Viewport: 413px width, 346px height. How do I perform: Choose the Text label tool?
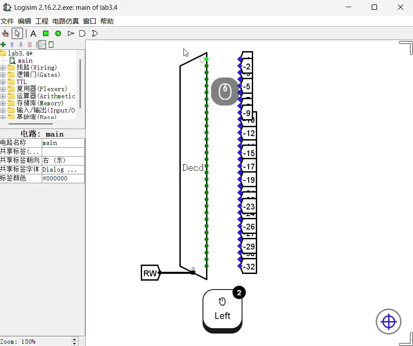click(33, 33)
